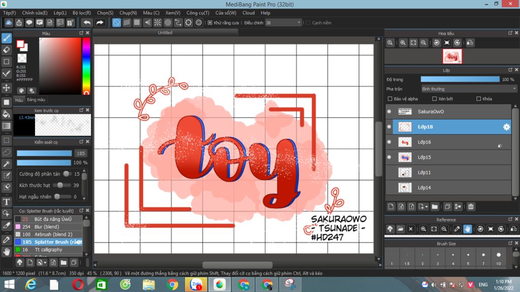Pick the Move tool
This screenshot has width=520, height=292.
pos(7,88)
